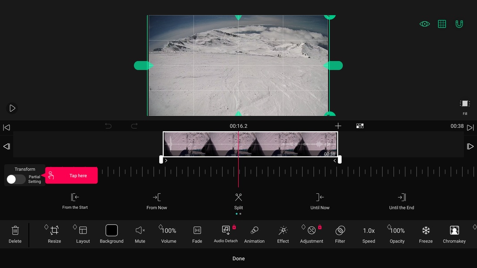Jump to the end of timeline
The image size is (477, 268).
[x=470, y=127]
